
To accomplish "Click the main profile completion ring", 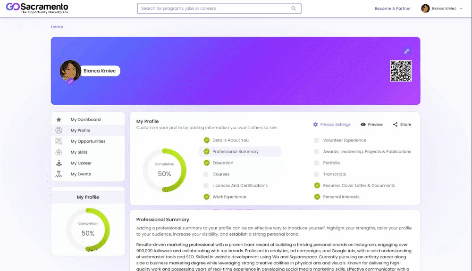I will click(x=164, y=170).
